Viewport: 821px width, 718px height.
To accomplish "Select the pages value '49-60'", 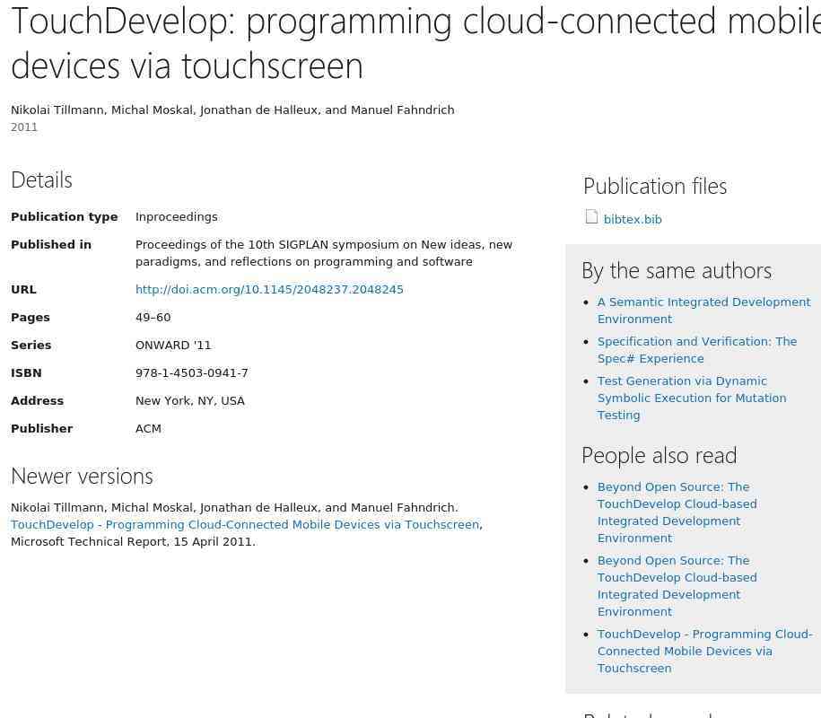I will click(x=153, y=318).
